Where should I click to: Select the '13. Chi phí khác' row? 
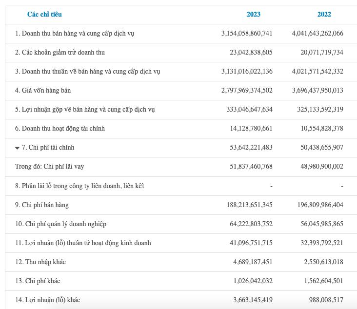coord(38,281)
